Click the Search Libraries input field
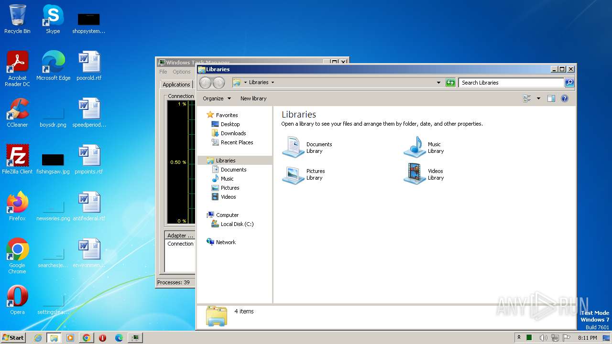 (511, 83)
